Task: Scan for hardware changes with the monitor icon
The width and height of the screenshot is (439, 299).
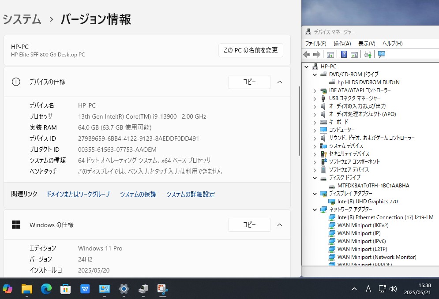Action: point(381,54)
